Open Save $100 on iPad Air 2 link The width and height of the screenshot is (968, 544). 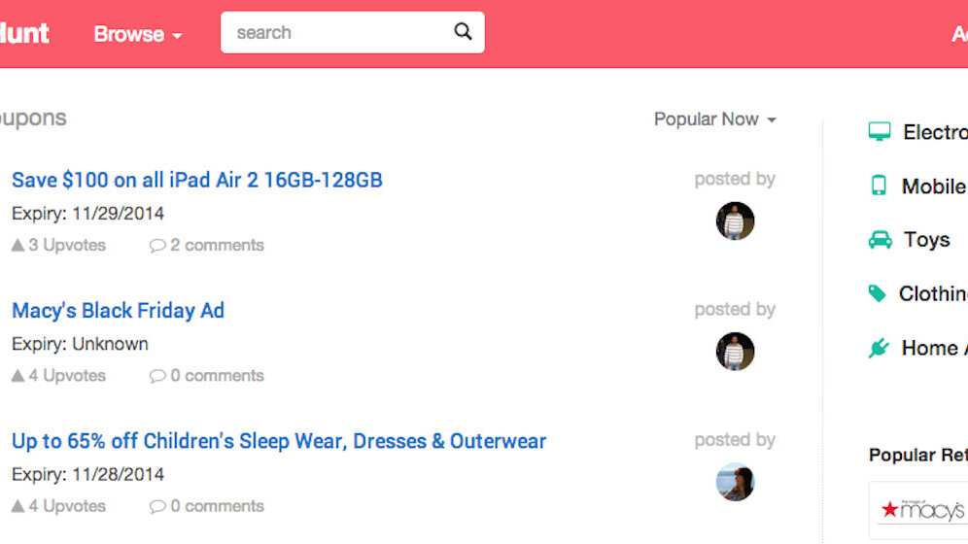(197, 180)
